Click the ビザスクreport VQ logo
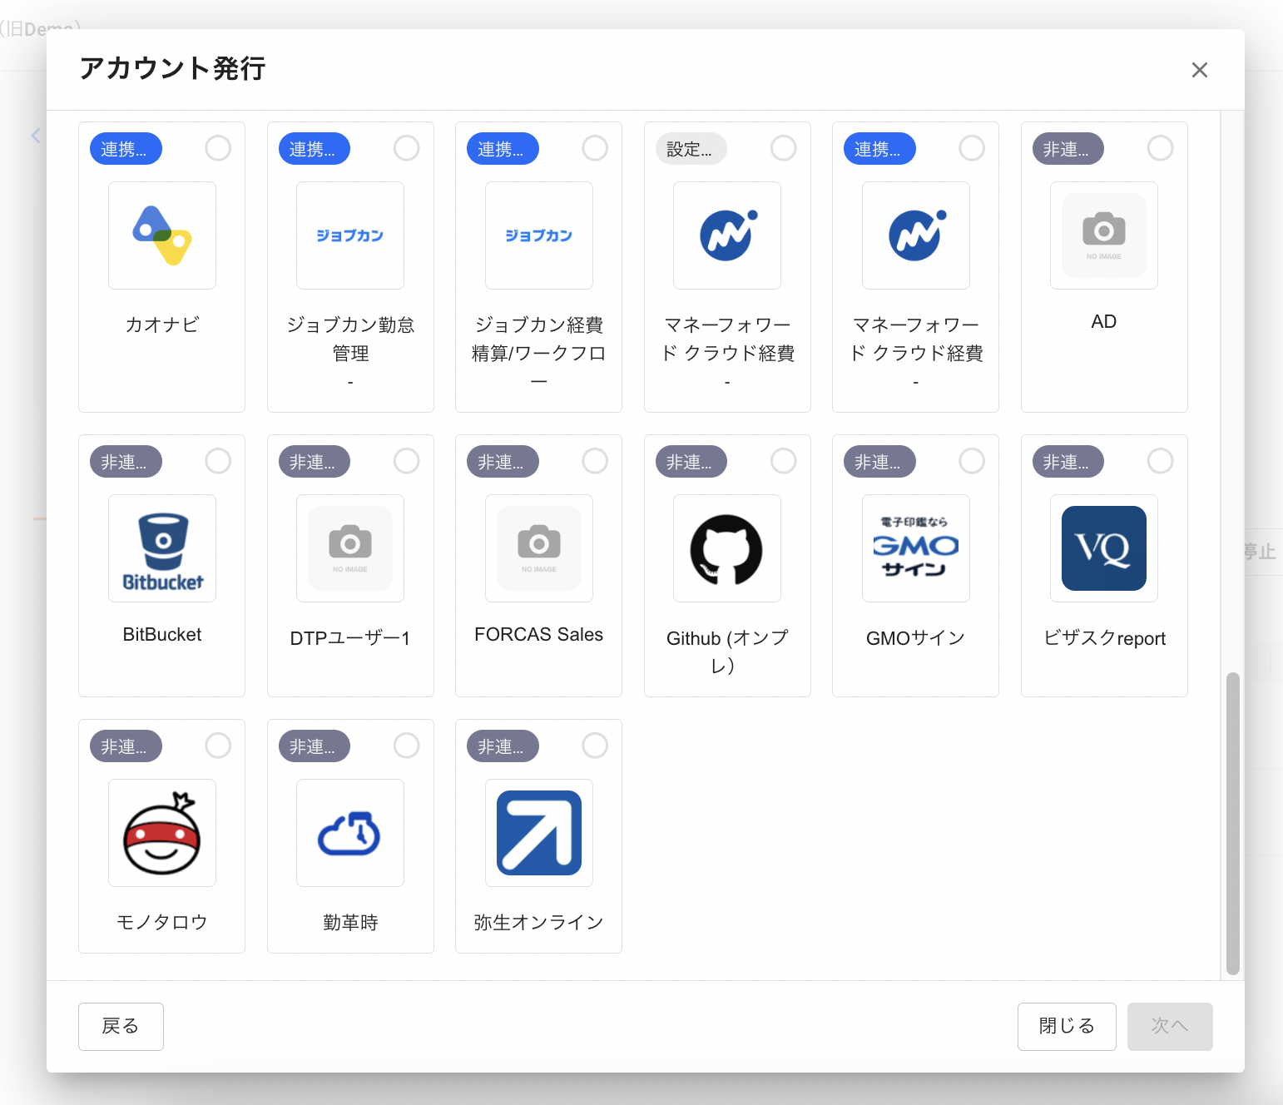 [x=1103, y=549]
